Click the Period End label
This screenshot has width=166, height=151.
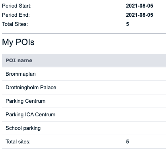[x=16, y=15]
